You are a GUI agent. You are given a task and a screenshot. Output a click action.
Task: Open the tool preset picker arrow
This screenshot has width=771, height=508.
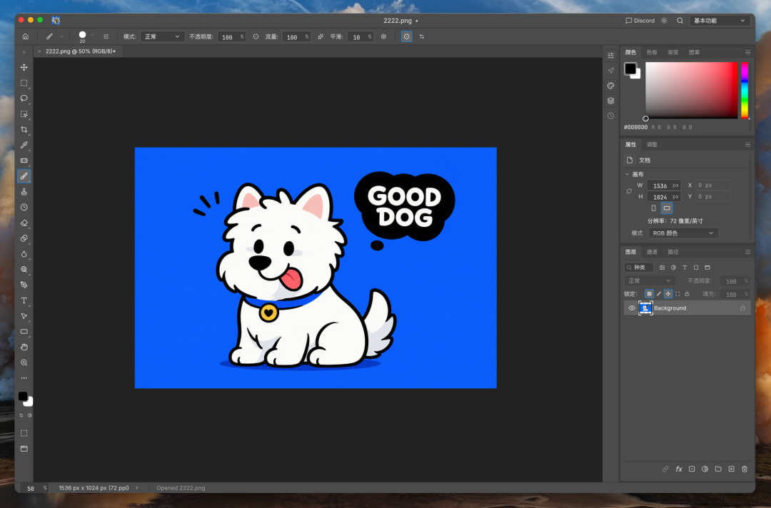(x=61, y=36)
